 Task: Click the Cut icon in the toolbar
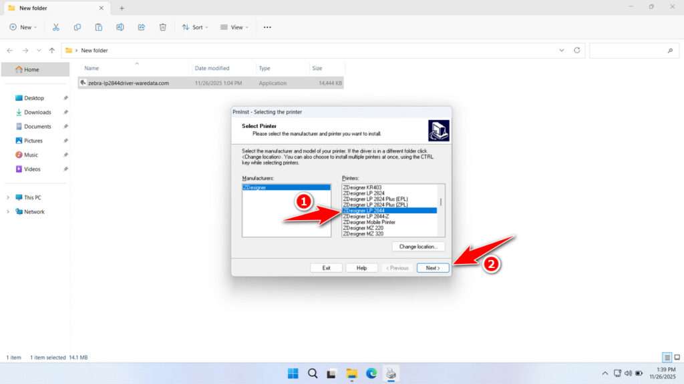[56, 27]
